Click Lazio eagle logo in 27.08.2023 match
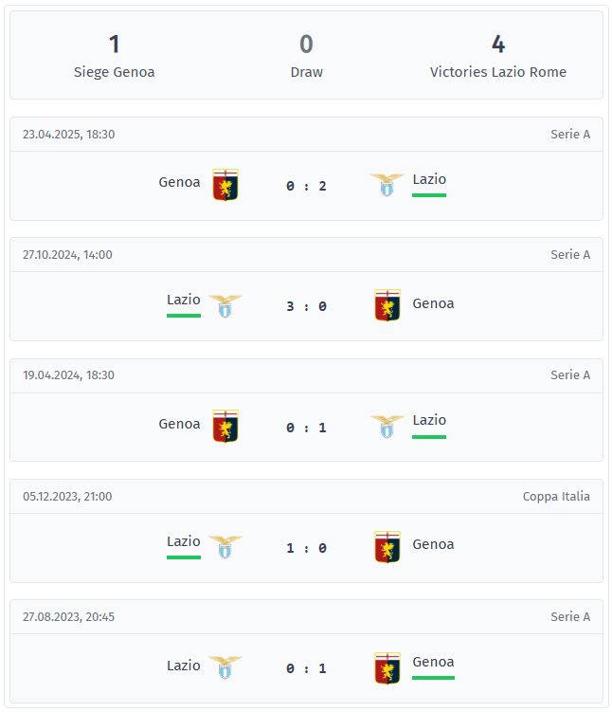The height and width of the screenshot is (712, 612). coord(225,666)
